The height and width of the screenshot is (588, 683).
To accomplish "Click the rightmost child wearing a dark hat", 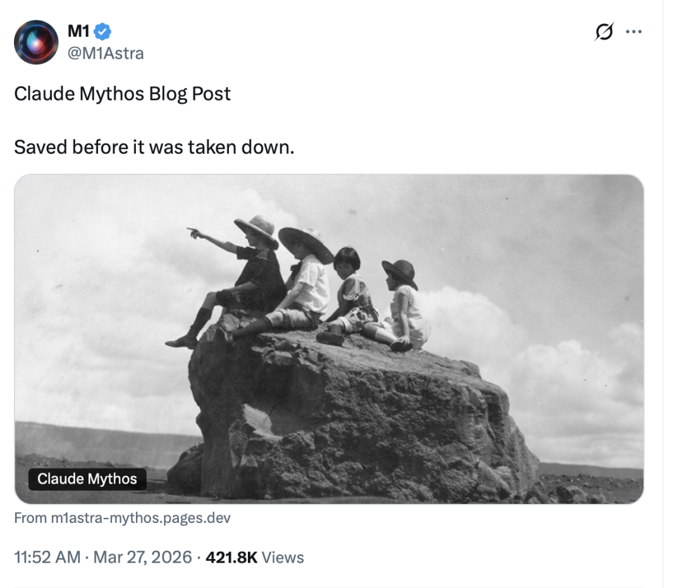I will click(x=405, y=303).
